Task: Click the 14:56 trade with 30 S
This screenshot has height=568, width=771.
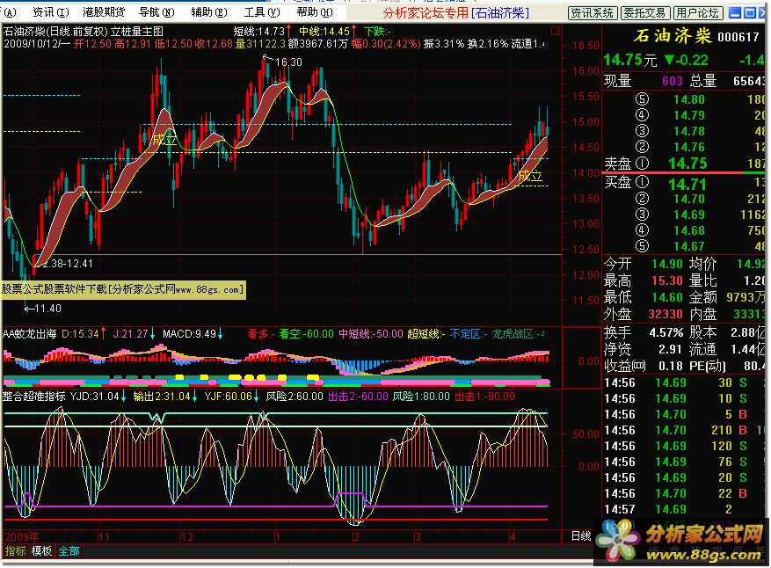Action: [x=685, y=382]
